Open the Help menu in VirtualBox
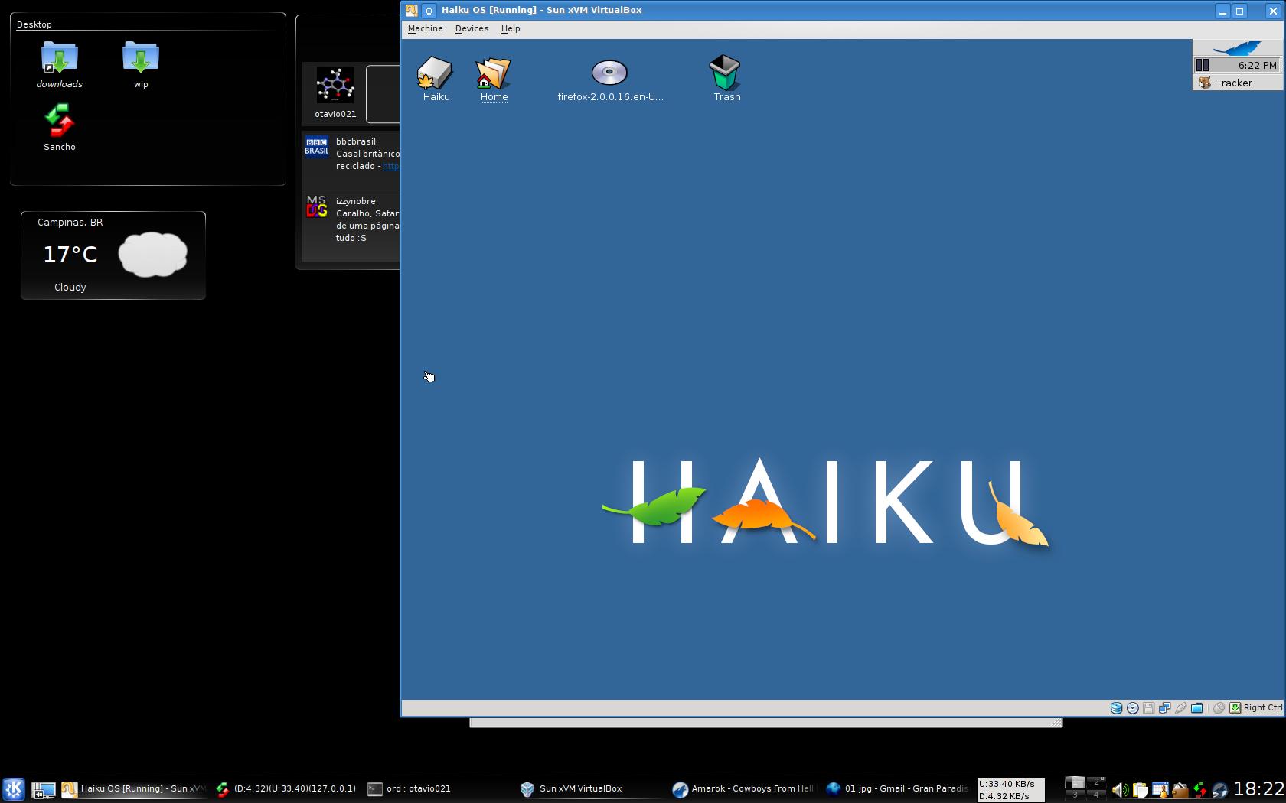This screenshot has width=1286, height=803. (x=511, y=28)
